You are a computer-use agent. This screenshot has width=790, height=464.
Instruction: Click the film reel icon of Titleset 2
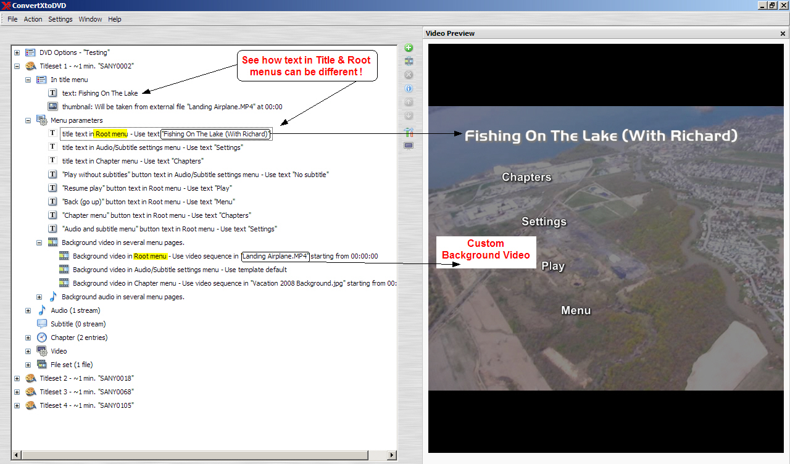30,378
